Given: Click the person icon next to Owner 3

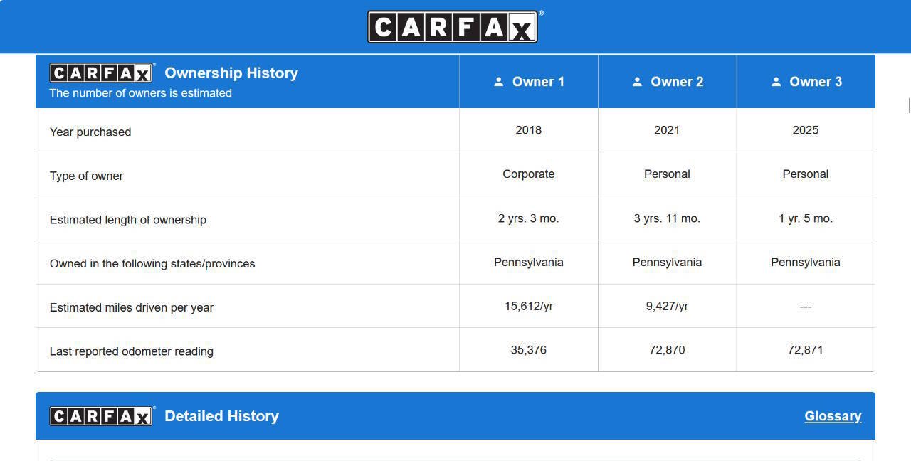Looking at the screenshot, I should [776, 82].
